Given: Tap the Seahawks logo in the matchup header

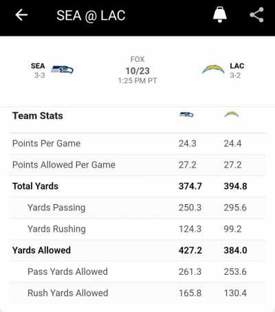Looking at the screenshot, I should (62, 69).
